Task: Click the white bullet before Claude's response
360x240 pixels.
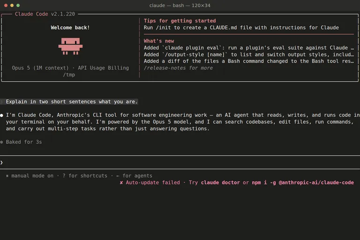Action: 1,115
